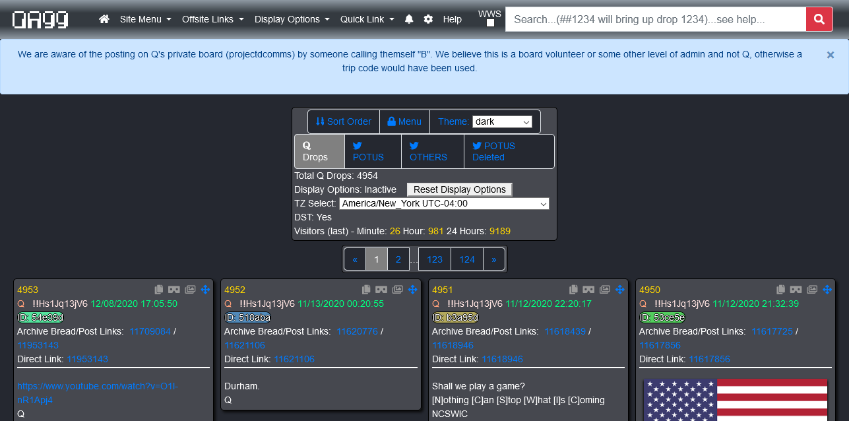Copy drop 4952 using its copy icon
Viewport: 849px width, 421px height.
(366, 290)
